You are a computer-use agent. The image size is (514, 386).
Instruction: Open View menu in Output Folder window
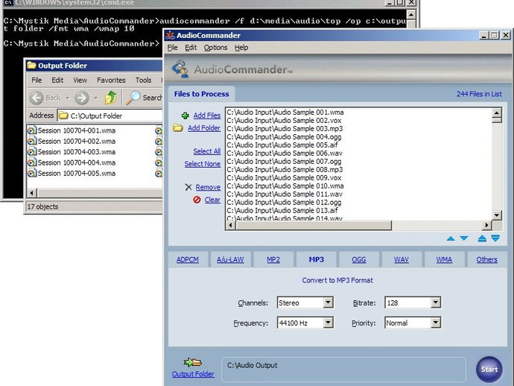[80, 80]
